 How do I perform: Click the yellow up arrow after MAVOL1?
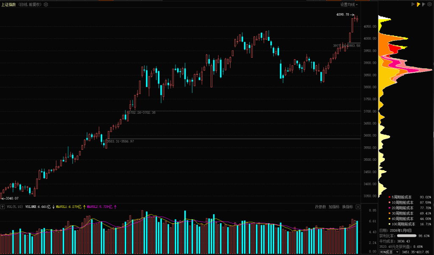point(84,207)
